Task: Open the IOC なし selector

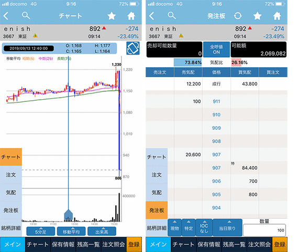Action: [x=204, y=227]
